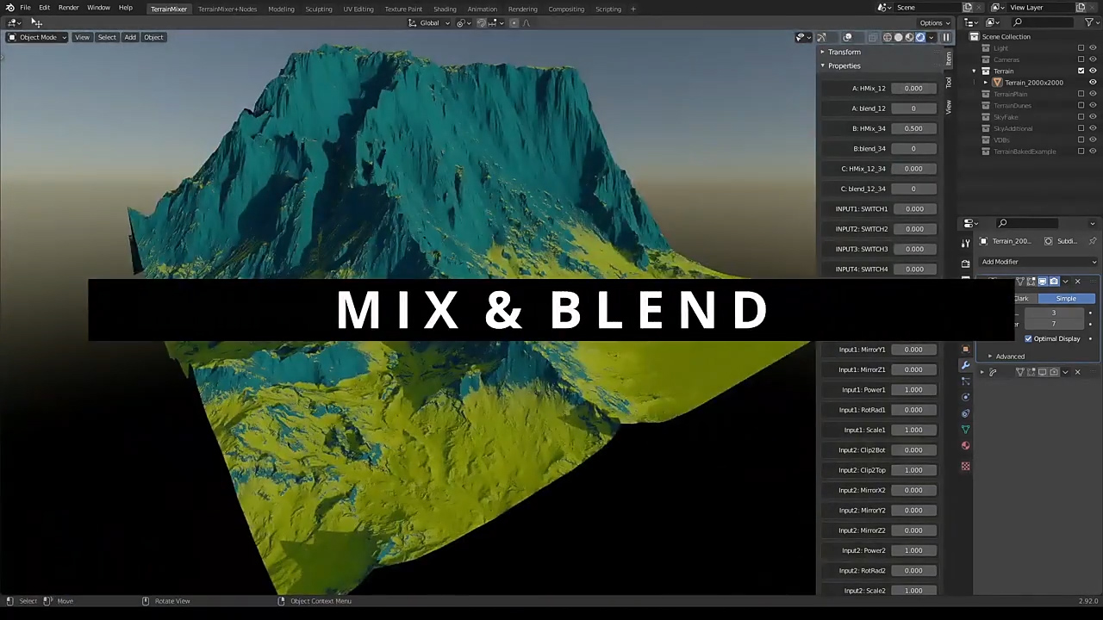The image size is (1103, 620).
Task: Hide Terrain collection eye icon
Action: pyautogui.click(x=1093, y=71)
